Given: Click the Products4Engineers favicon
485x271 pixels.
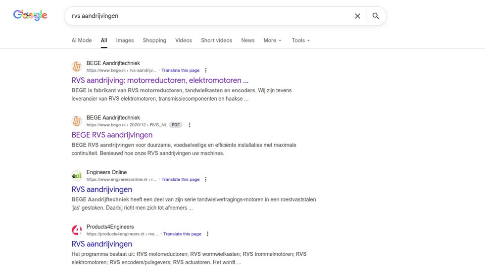Looking at the screenshot, I should click(77, 230).
